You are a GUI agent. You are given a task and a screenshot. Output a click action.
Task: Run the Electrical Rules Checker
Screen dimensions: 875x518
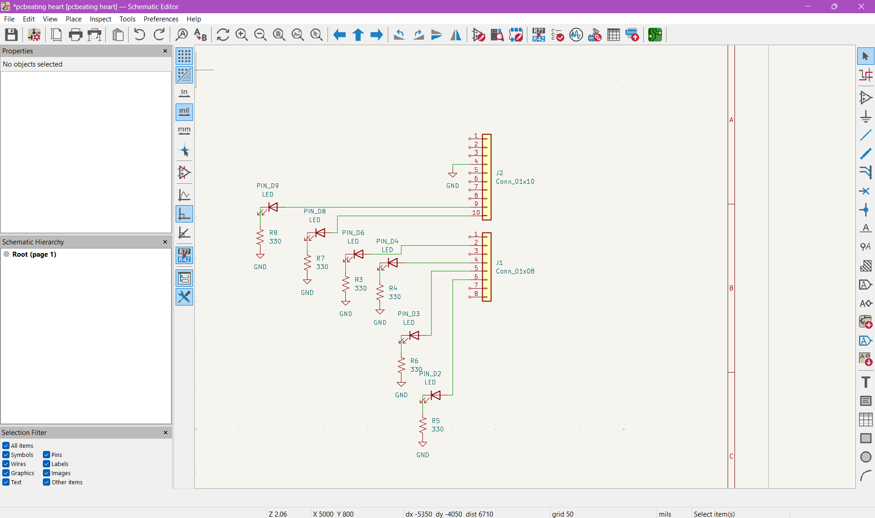pyautogui.click(x=557, y=35)
